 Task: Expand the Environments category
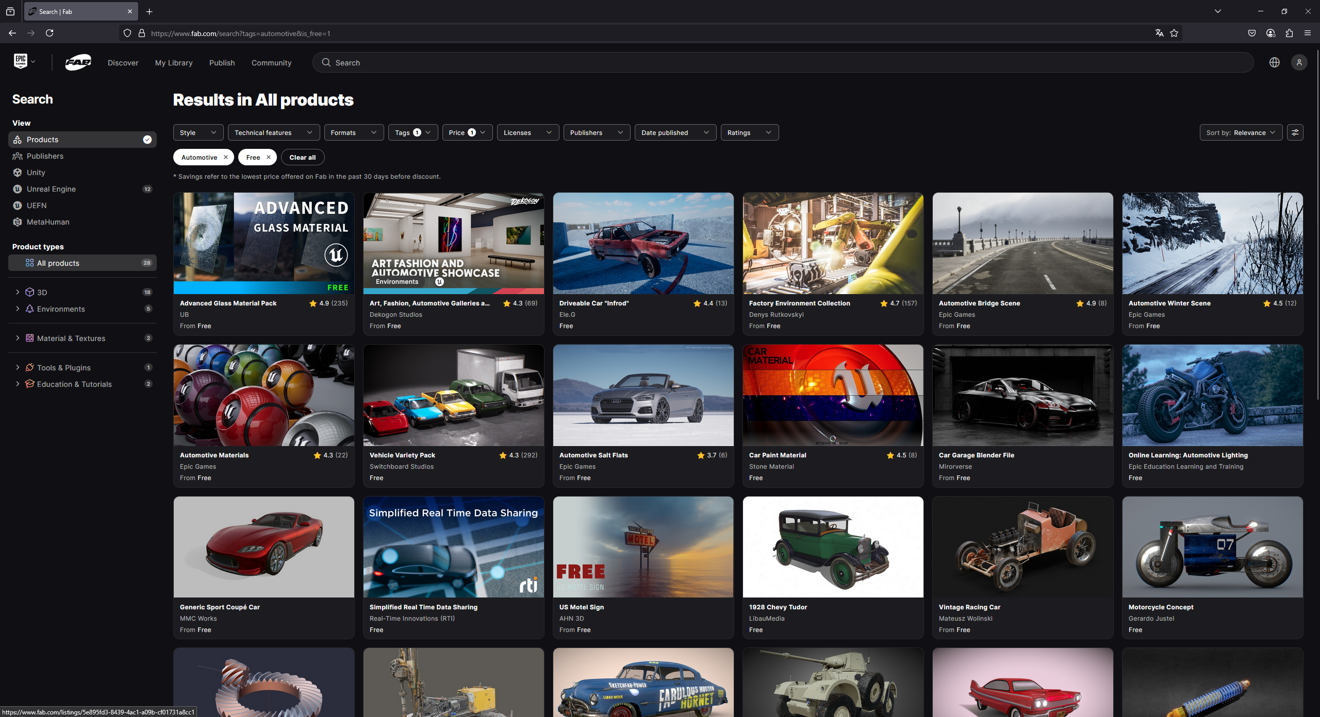pyautogui.click(x=18, y=309)
